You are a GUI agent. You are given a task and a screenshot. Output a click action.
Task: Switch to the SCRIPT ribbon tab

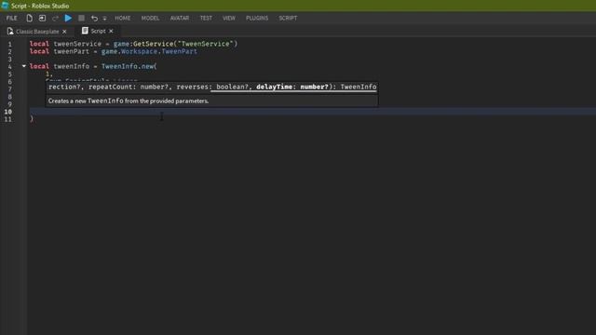(x=288, y=18)
